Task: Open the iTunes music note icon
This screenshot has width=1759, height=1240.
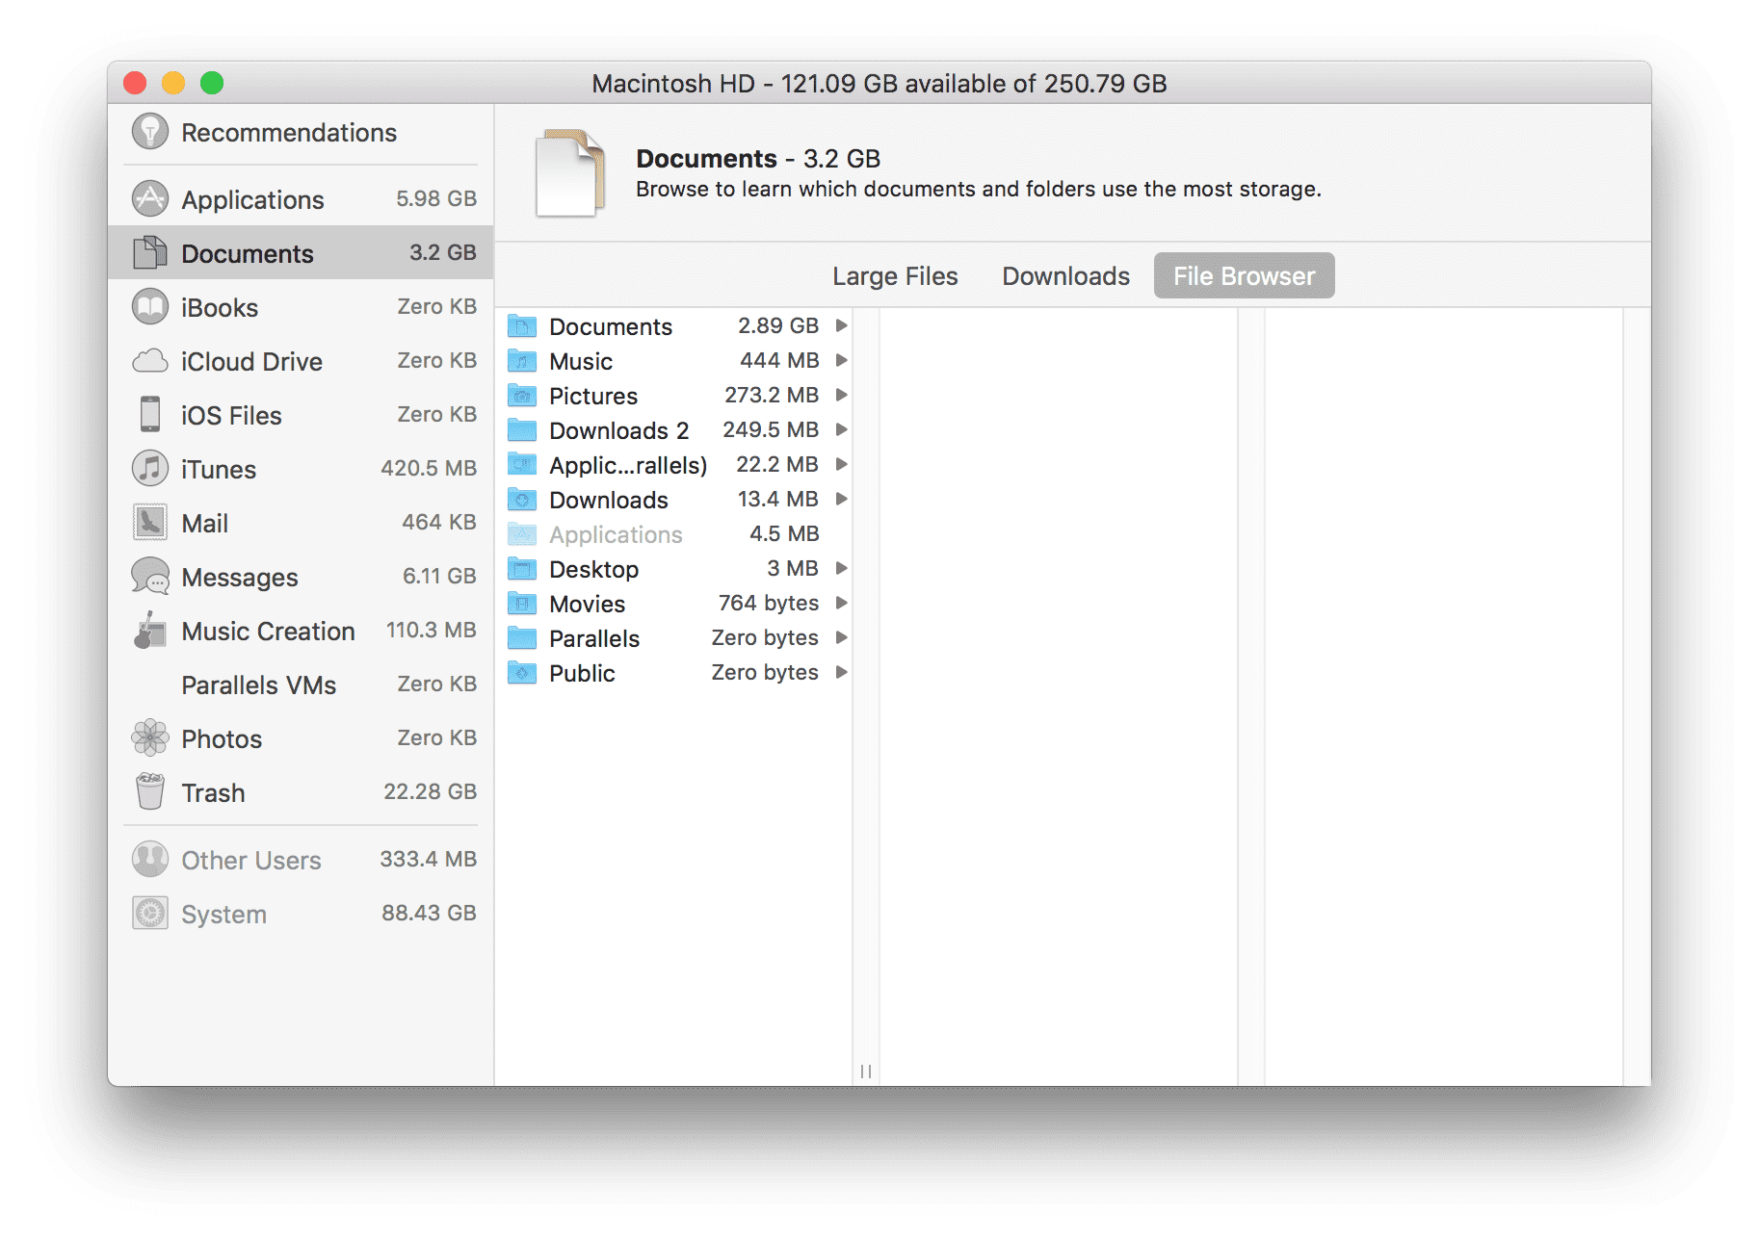Action: (x=149, y=469)
